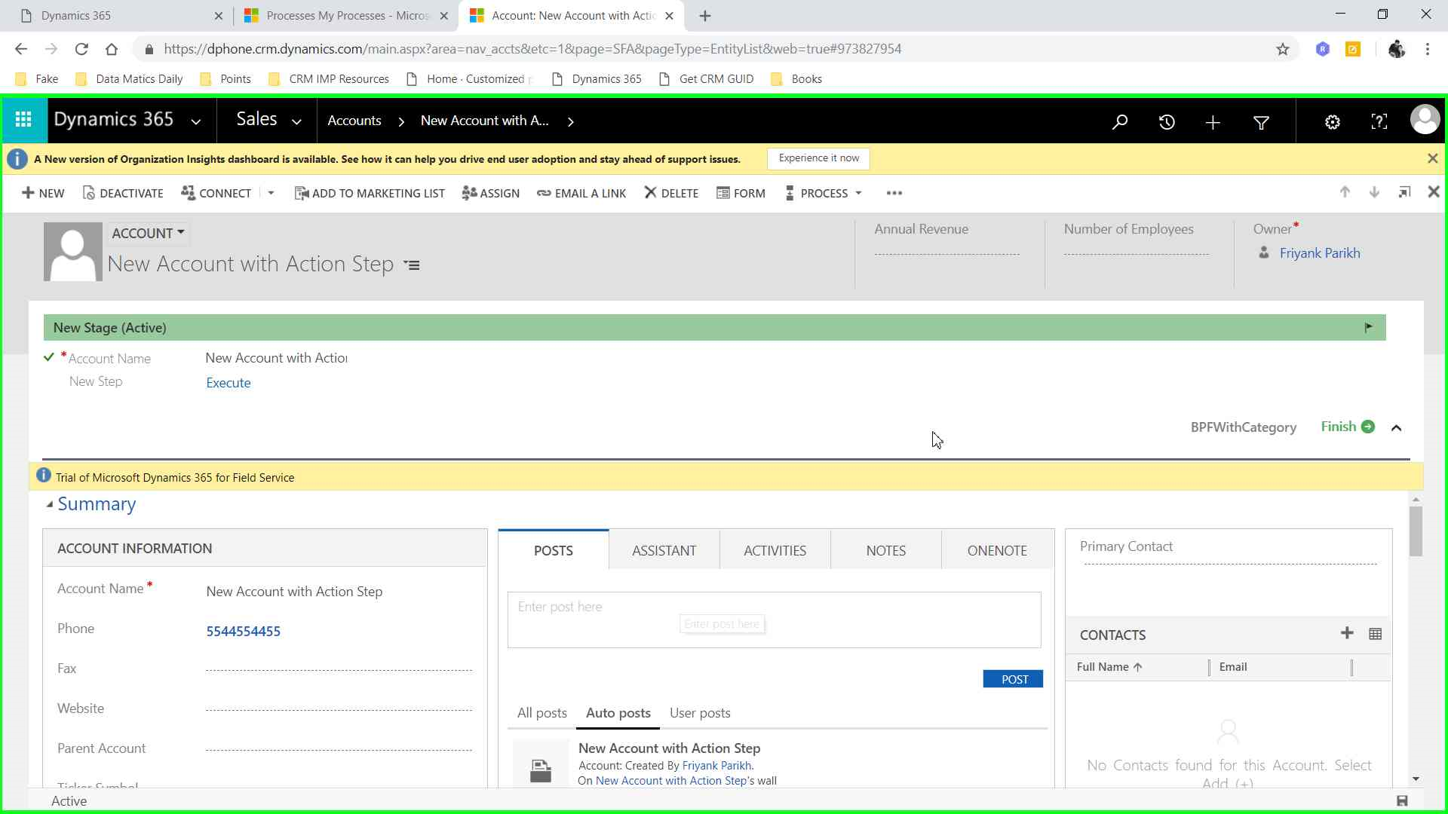This screenshot has width=1448, height=814.
Task: Click the POST button
Action: tap(1013, 679)
